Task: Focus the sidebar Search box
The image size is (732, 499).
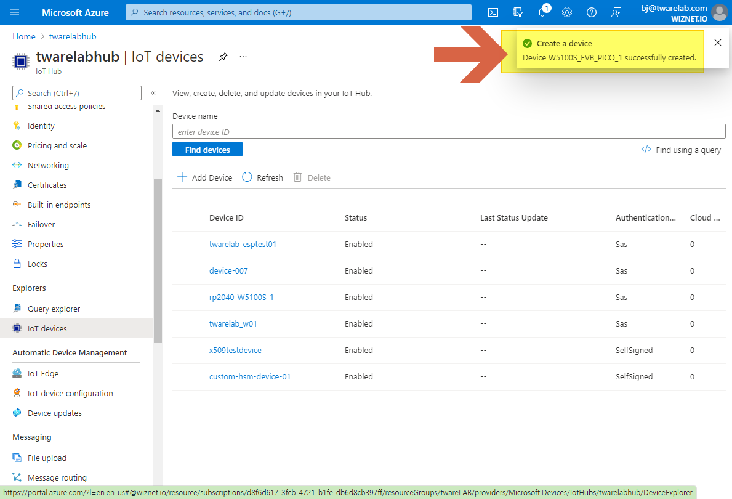Action: 77,93
